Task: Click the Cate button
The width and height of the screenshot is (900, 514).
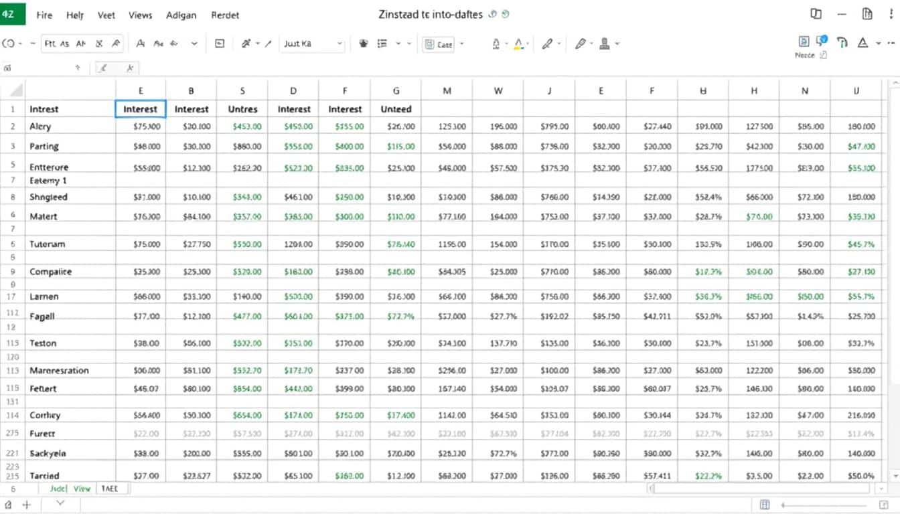Action: 439,44
